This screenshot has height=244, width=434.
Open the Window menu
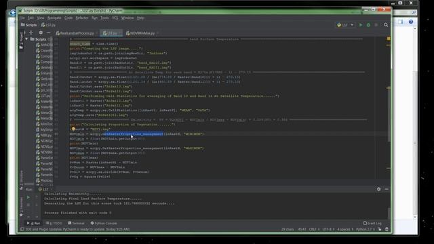[127, 18]
